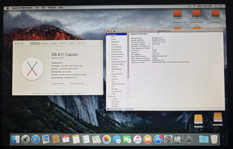Image resolution: width=233 pixels, height=149 pixels.
Task: Open the Trash in the Dock
Action: 214,139
